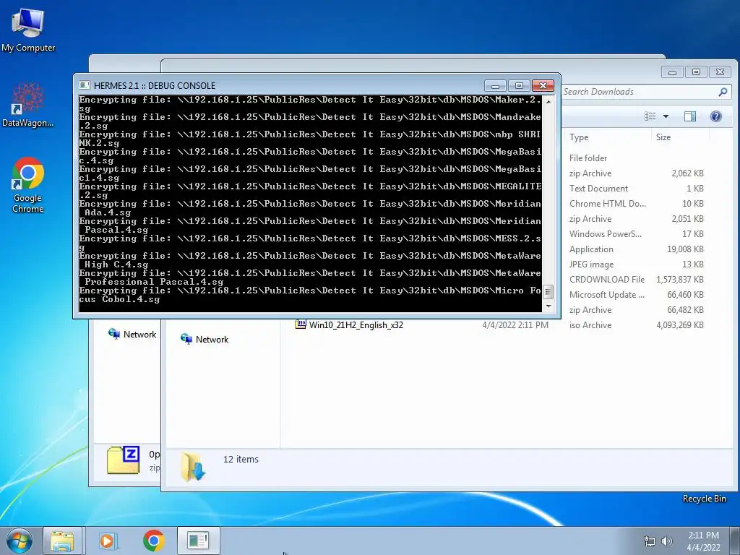The height and width of the screenshot is (555, 740).
Task: Click the Text Document type row
Action: [598, 189]
